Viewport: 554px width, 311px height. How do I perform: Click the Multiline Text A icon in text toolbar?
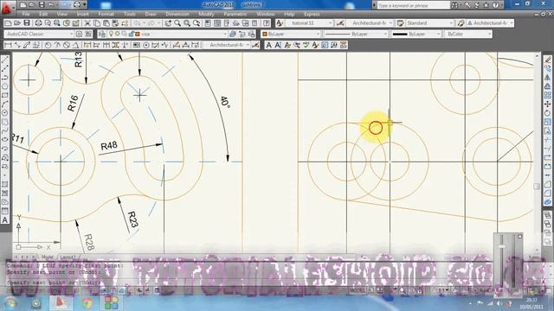pyautogui.click(x=269, y=45)
